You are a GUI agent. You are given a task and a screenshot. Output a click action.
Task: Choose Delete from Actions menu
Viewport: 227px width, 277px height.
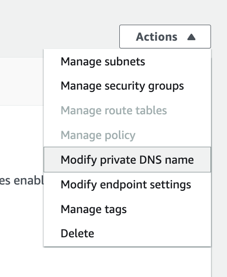tap(127, 233)
